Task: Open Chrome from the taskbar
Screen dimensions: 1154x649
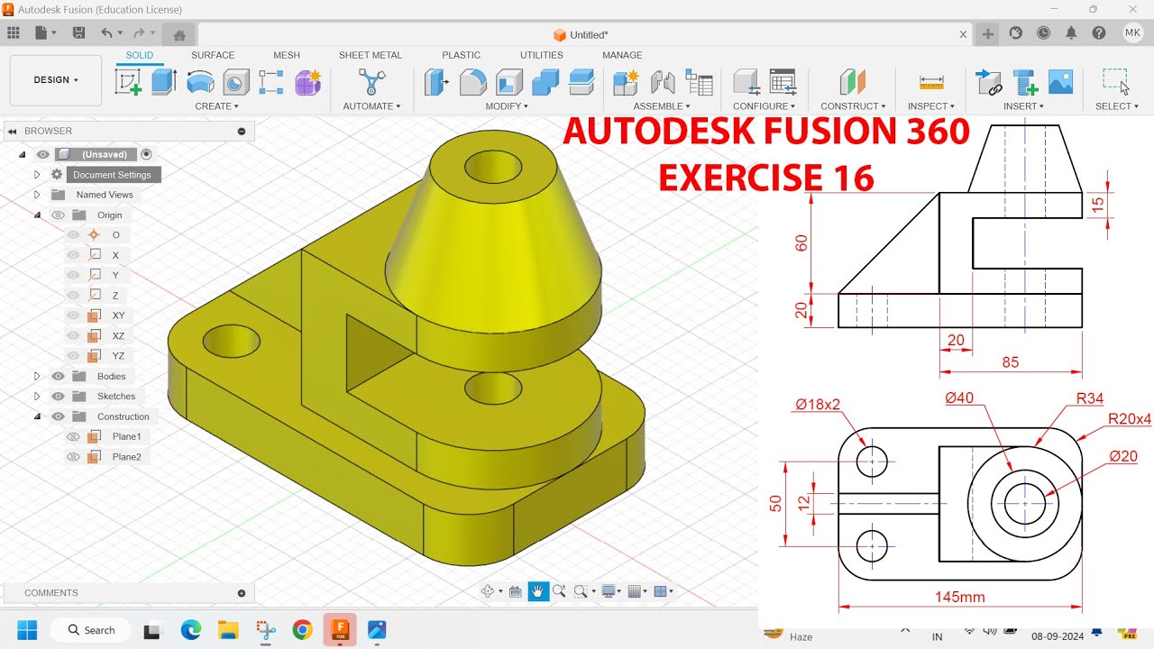Action: (302, 630)
